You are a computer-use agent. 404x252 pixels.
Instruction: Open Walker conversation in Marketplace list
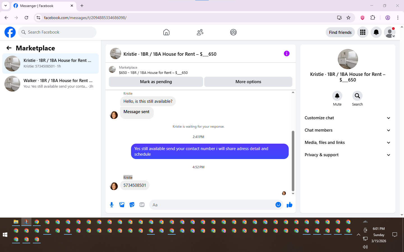pos(50,84)
